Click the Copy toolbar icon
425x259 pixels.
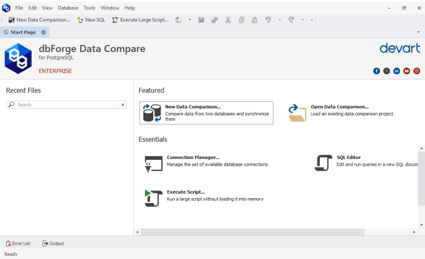241,20
